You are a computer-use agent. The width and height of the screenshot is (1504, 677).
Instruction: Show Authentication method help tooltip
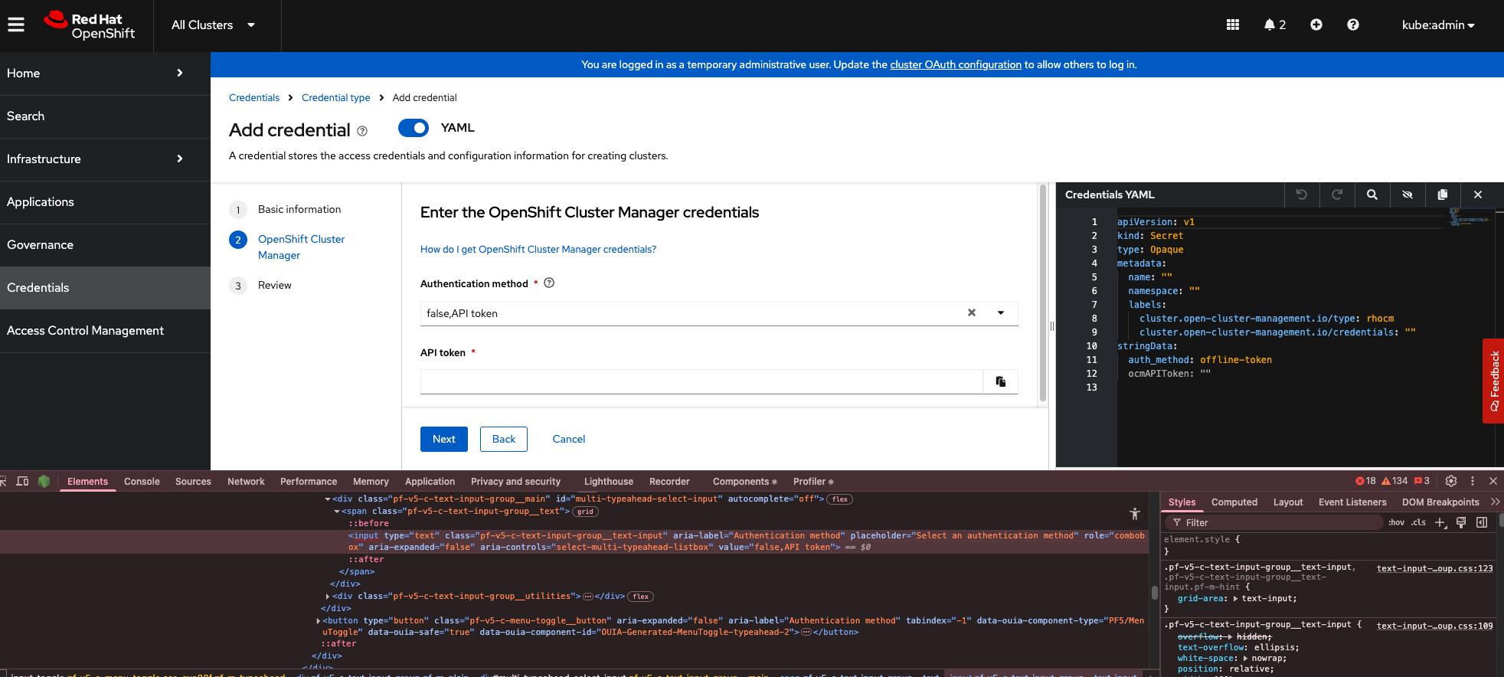[549, 283]
